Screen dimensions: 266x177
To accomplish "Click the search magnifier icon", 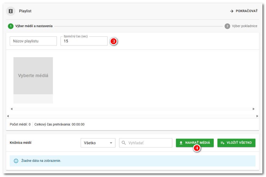I will pos(124,143).
